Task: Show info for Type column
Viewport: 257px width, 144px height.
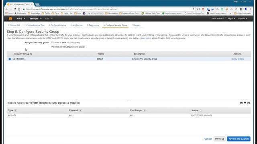Action: pos(16,110)
